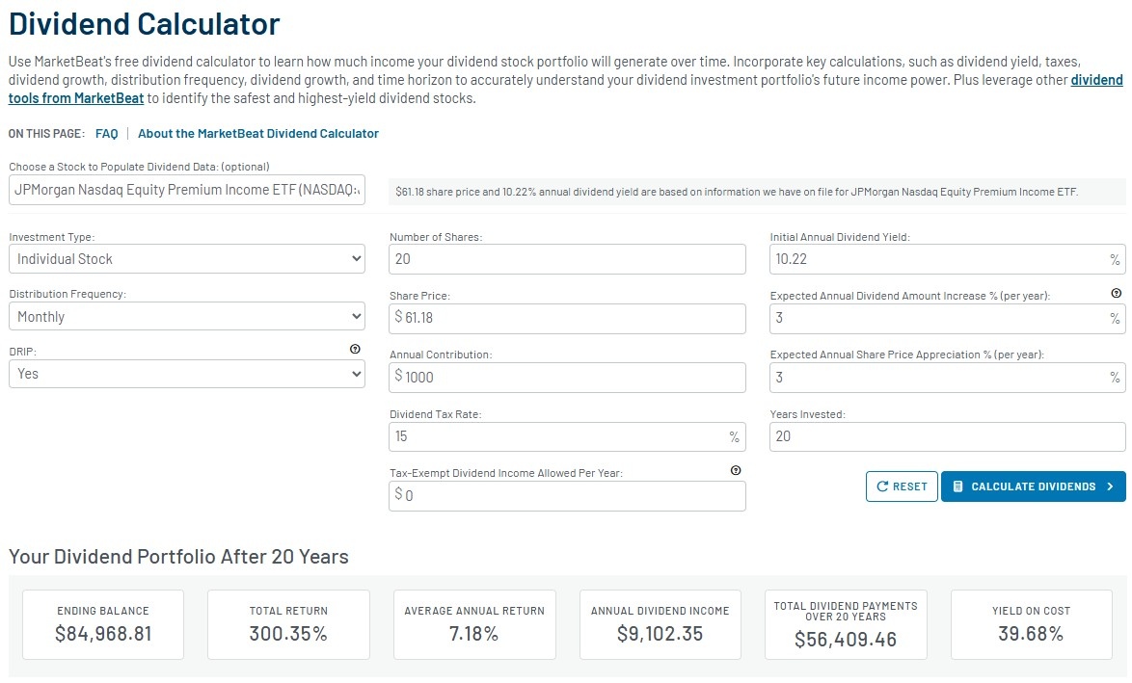Image resolution: width=1132 pixels, height=683 pixels.
Task: Click the Tax-Exempt Dividend Income help icon
Action: [x=736, y=470]
